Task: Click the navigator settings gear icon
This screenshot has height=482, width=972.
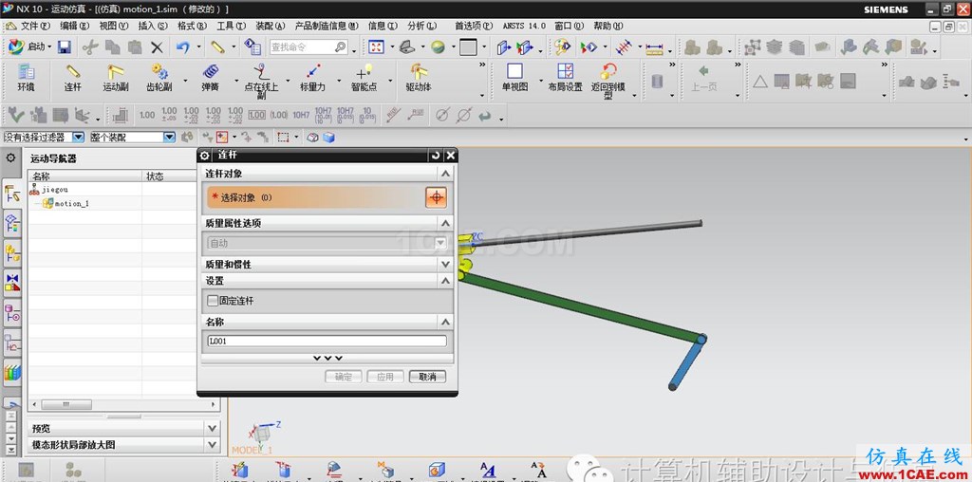Action: [10, 158]
